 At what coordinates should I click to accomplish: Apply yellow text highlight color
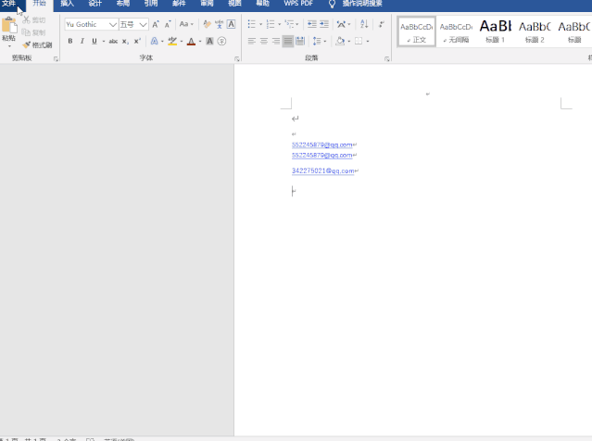coord(172,41)
